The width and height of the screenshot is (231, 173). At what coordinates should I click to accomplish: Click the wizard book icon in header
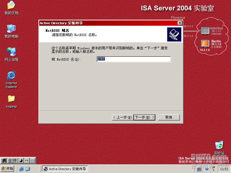[x=174, y=34]
